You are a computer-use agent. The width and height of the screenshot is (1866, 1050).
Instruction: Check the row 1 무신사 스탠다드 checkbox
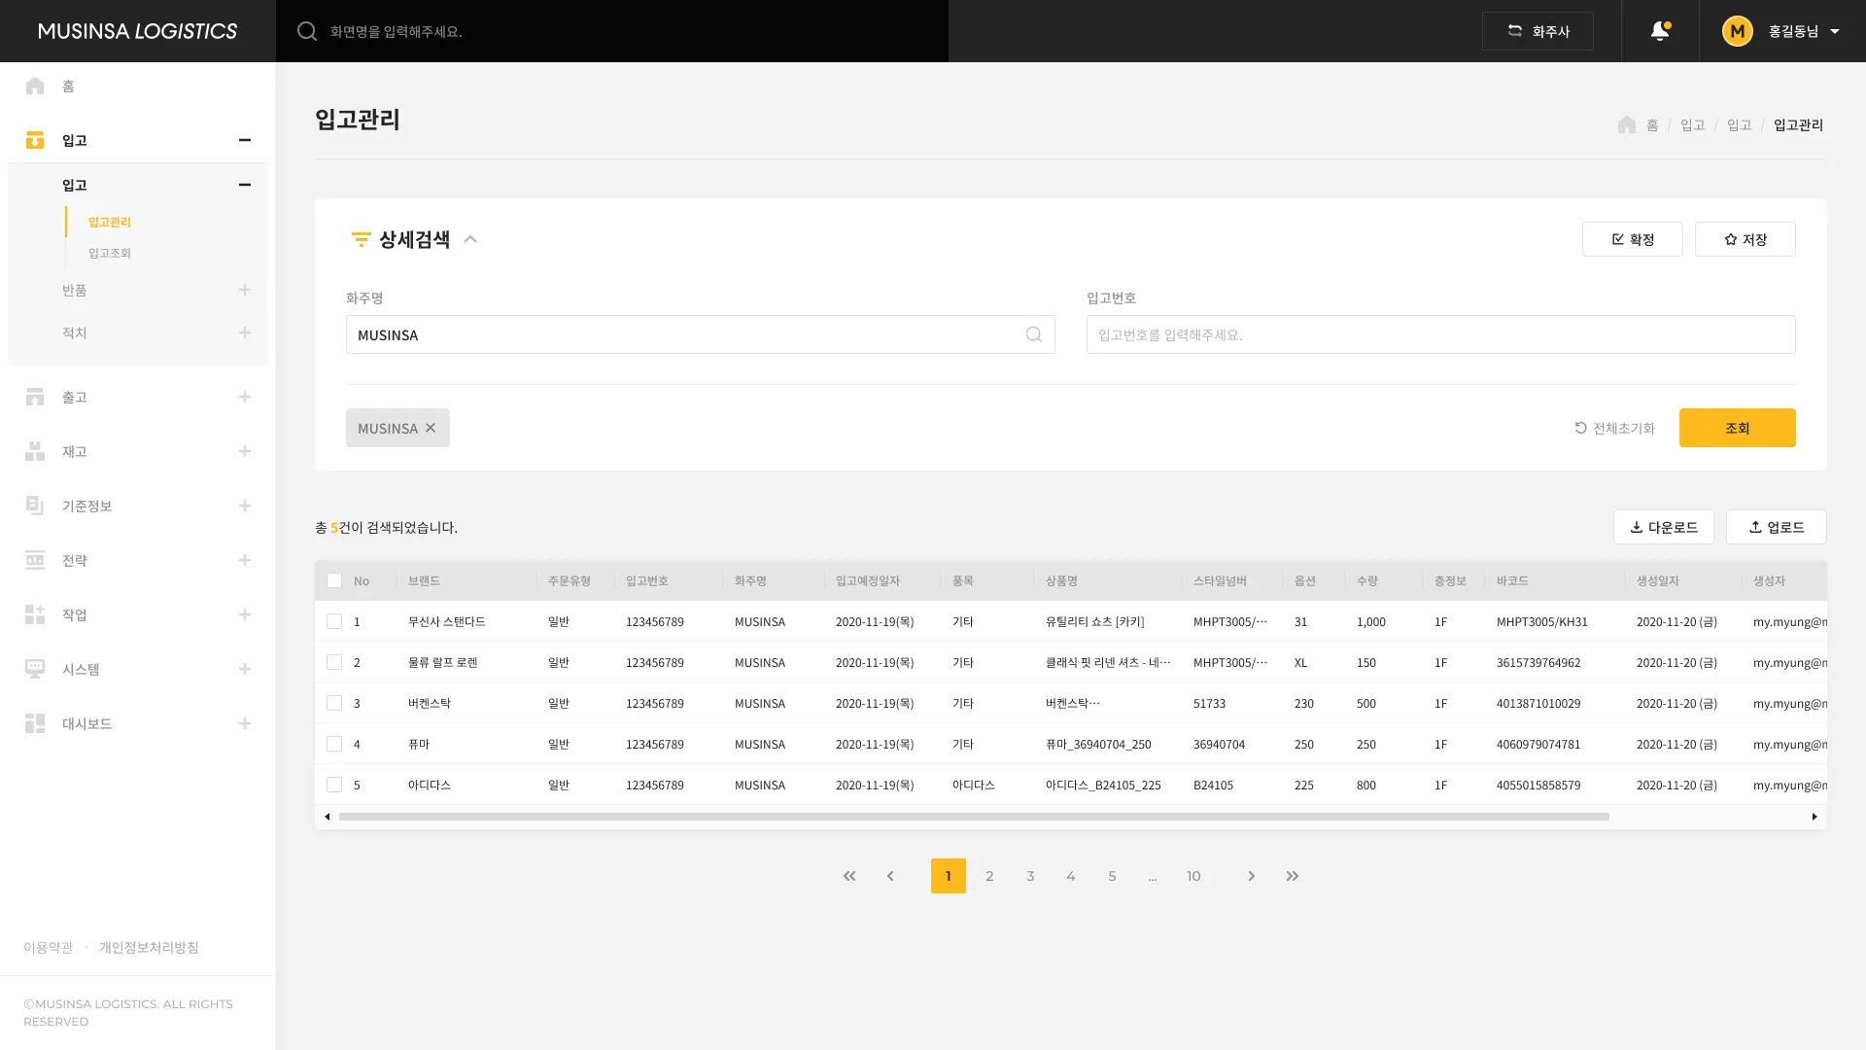[334, 621]
